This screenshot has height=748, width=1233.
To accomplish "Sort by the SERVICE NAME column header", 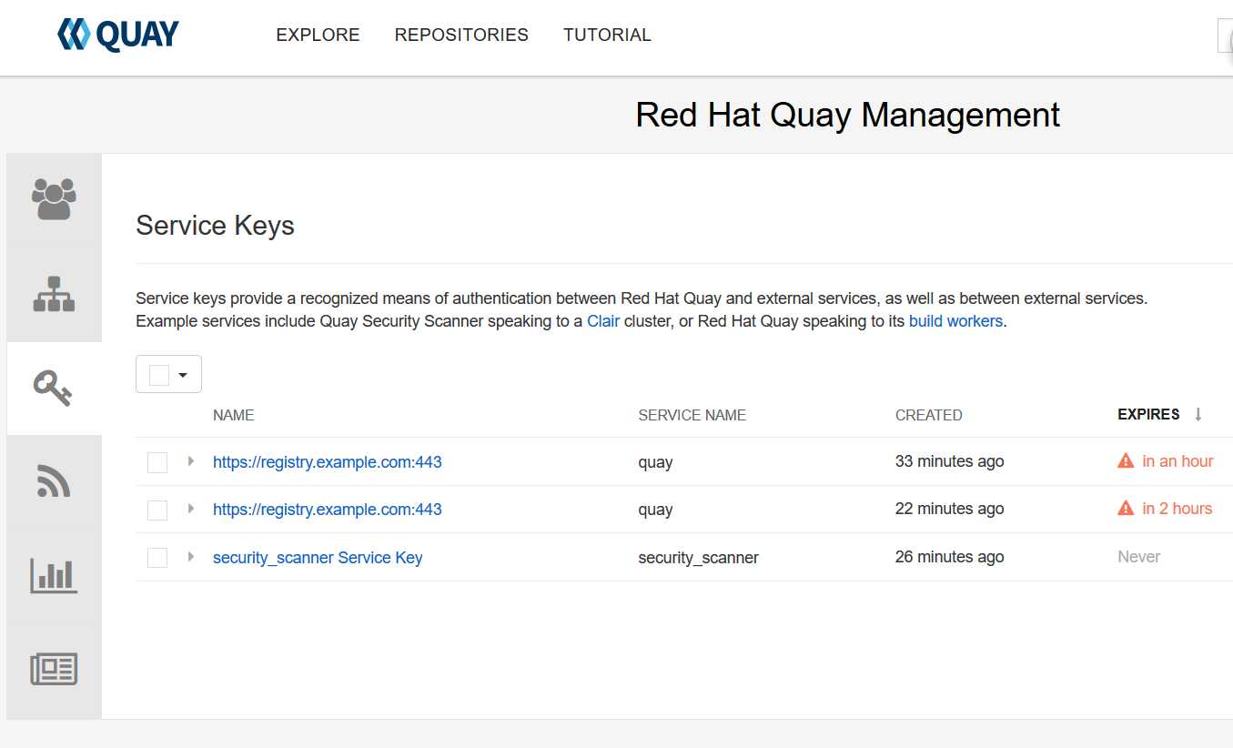I will pos(692,415).
